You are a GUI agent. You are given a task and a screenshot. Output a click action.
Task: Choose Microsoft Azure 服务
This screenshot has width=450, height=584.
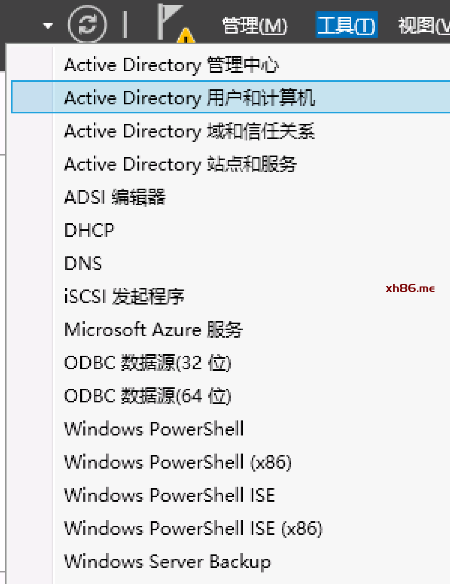tap(154, 330)
